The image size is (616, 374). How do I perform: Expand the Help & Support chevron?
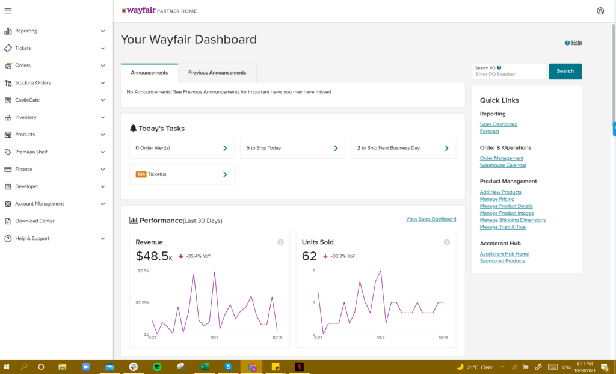[x=103, y=239]
